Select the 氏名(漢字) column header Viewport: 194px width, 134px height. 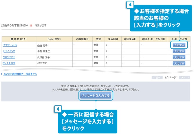(x=54, y=39)
